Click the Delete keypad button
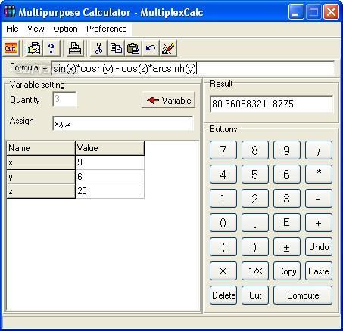 [223, 295]
